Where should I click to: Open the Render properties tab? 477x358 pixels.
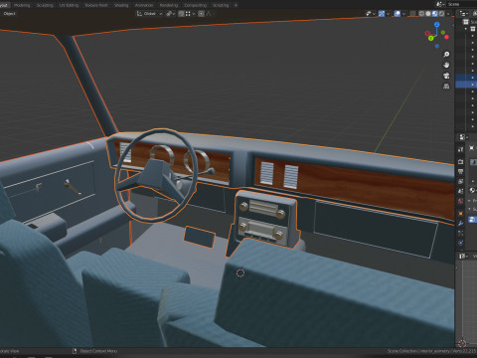click(x=460, y=161)
